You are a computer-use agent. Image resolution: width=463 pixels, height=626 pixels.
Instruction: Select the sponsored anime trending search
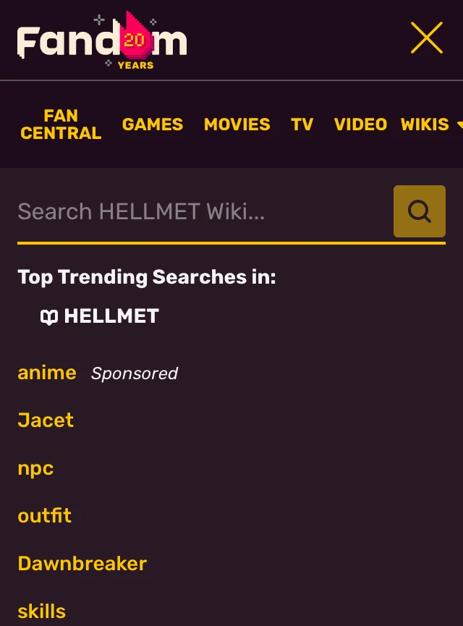click(47, 373)
